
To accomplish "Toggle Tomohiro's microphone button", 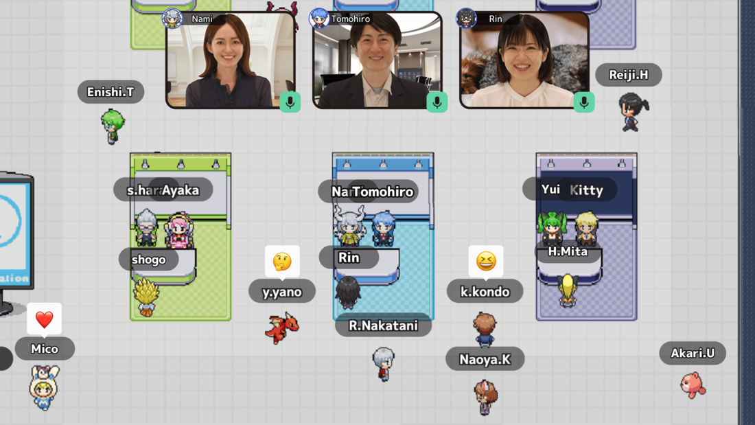I will (437, 102).
